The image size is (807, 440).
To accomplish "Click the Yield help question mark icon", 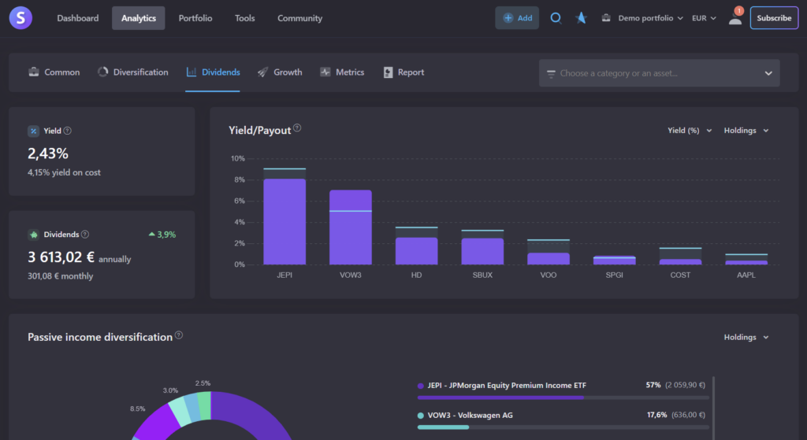I will click(x=68, y=131).
